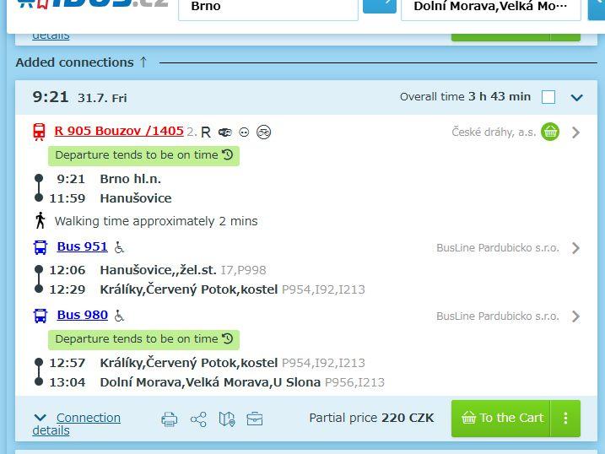The image size is (605, 454).
Task: Click the zone codes I7,P998
Action: pyautogui.click(x=244, y=270)
